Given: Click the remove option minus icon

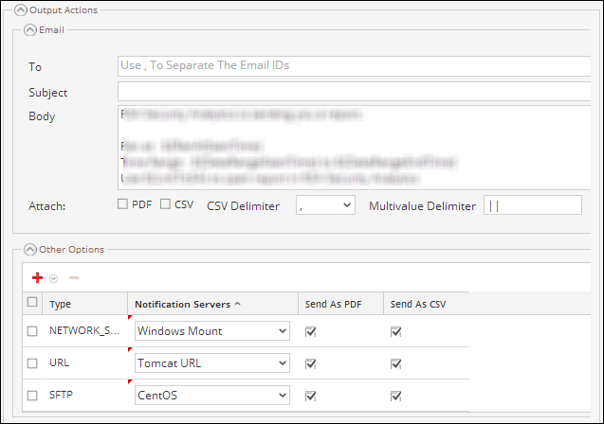Looking at the screenshot, I should coord(74,278).
